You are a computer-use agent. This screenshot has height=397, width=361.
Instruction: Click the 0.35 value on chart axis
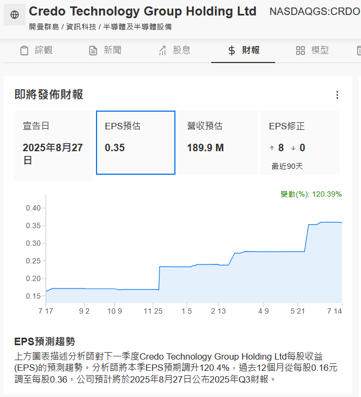(x=33, y=225)
